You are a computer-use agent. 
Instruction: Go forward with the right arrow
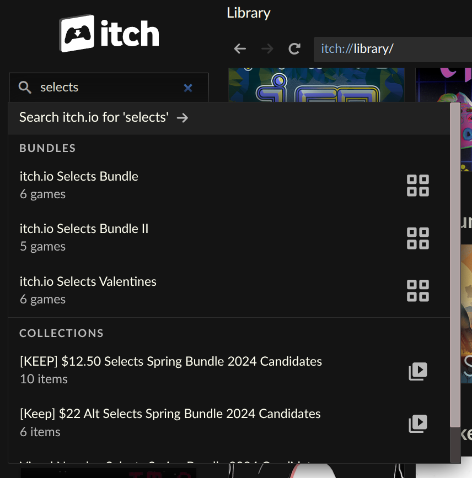(x=267, y=48)
